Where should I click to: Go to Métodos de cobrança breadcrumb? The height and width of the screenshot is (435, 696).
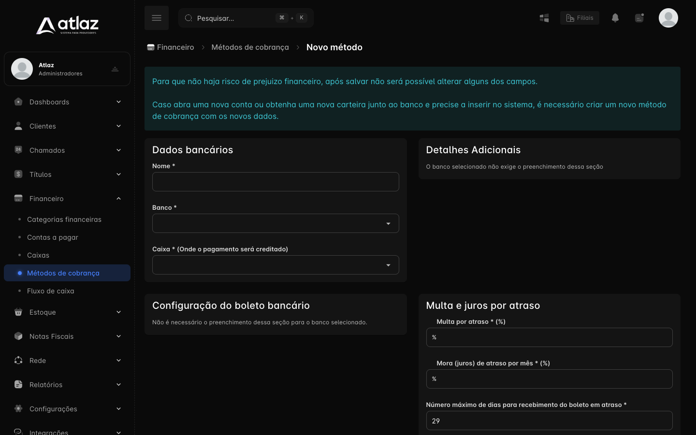250,47
